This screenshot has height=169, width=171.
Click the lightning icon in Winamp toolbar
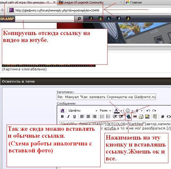click(91, 18)
